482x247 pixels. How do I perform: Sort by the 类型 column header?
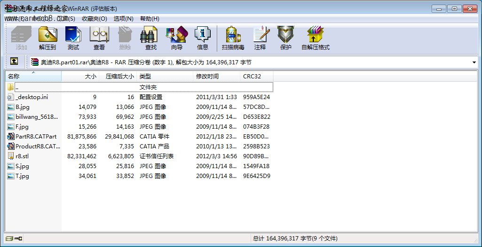166,77
